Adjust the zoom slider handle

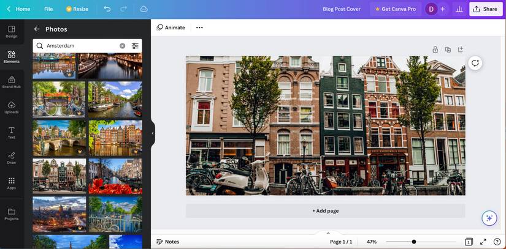click(414, 242)
